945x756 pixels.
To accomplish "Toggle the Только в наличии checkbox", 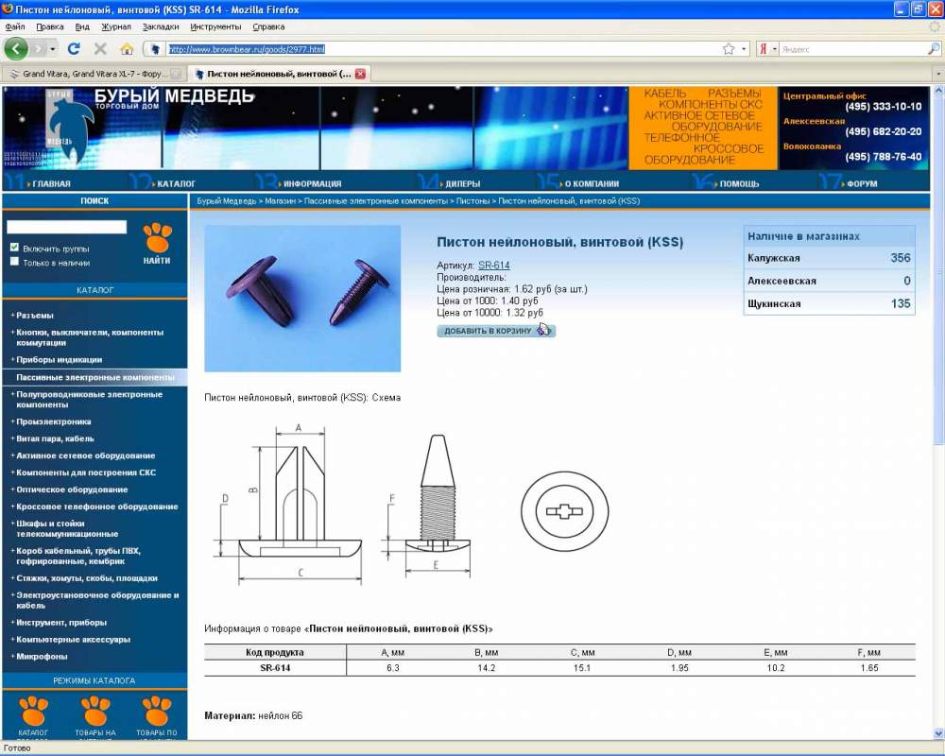I will pos(14,261).
